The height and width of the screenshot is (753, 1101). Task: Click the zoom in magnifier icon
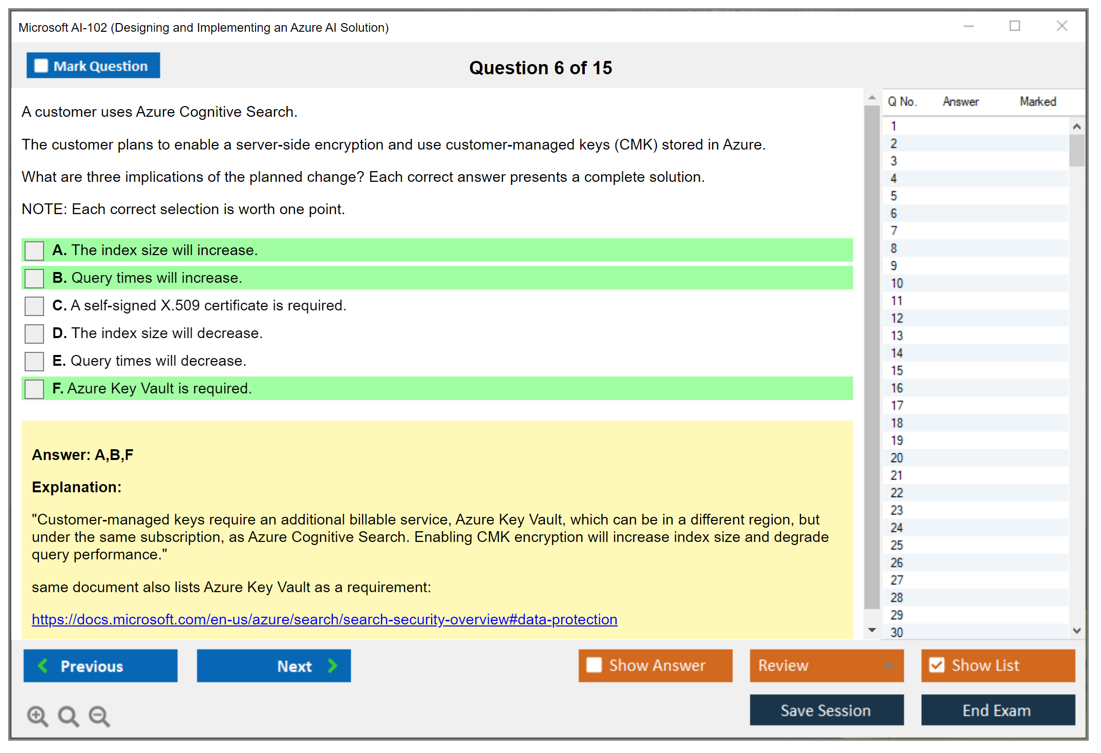point(37,716)
